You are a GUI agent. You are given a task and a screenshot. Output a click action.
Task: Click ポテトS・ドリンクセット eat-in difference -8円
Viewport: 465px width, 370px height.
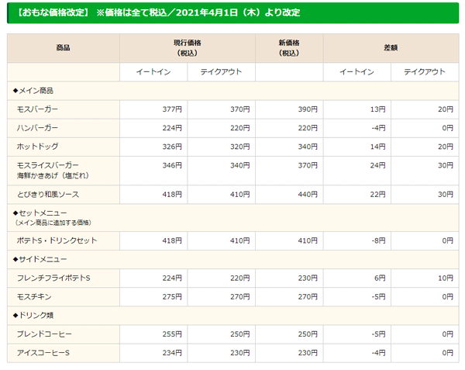pyautogui.click(x=378, y=241)
